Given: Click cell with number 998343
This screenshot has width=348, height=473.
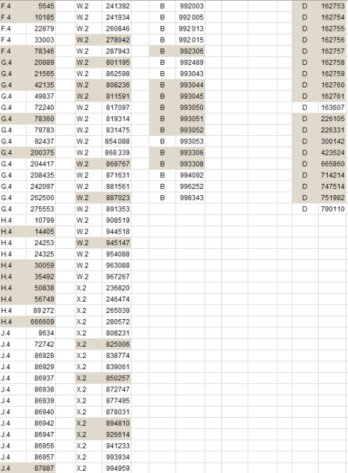Looking at the screenshot, I should pyautogui.click(x=190, y=198).
